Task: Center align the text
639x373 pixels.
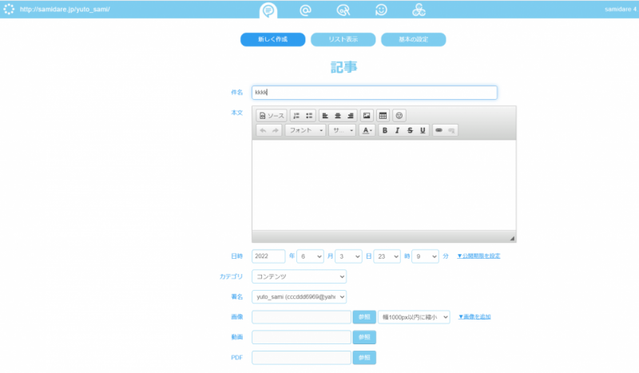Action: coord(338,116)
